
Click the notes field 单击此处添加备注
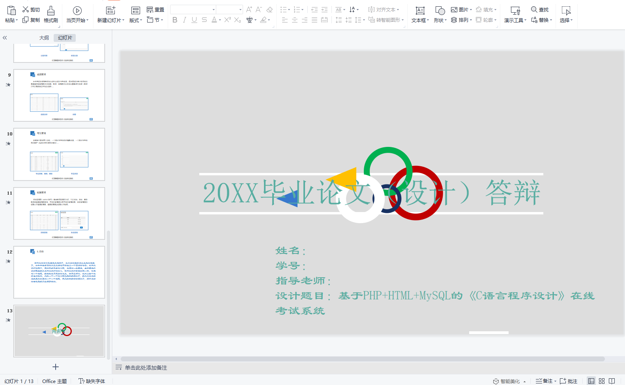[146, 368]
